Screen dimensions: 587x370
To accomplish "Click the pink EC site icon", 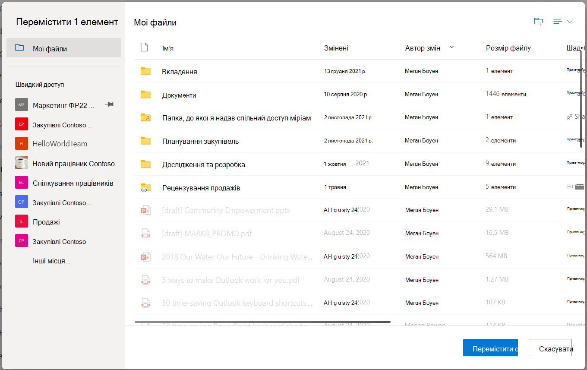I will [22, 183].
